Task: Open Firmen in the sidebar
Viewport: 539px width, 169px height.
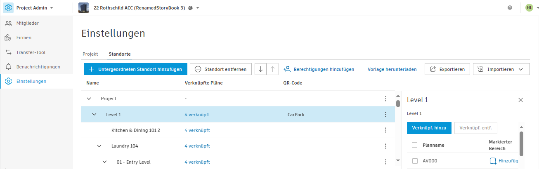Action: (x=24, y=38)
